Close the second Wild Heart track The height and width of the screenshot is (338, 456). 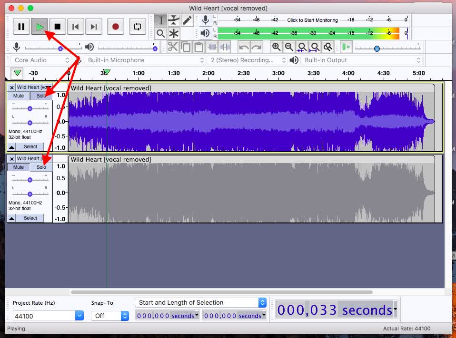11,159
